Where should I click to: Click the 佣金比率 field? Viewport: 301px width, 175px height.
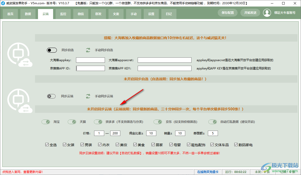click(x=151, y=133)
